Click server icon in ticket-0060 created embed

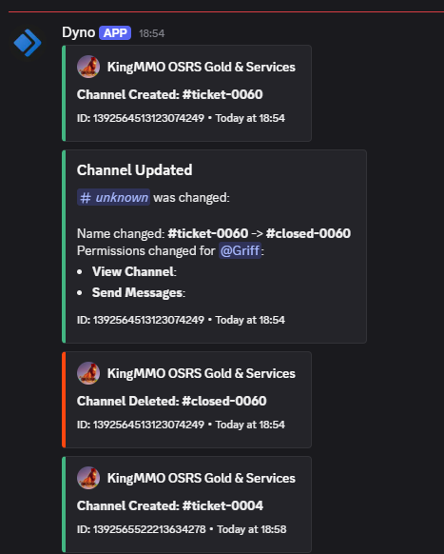point(88,67)
